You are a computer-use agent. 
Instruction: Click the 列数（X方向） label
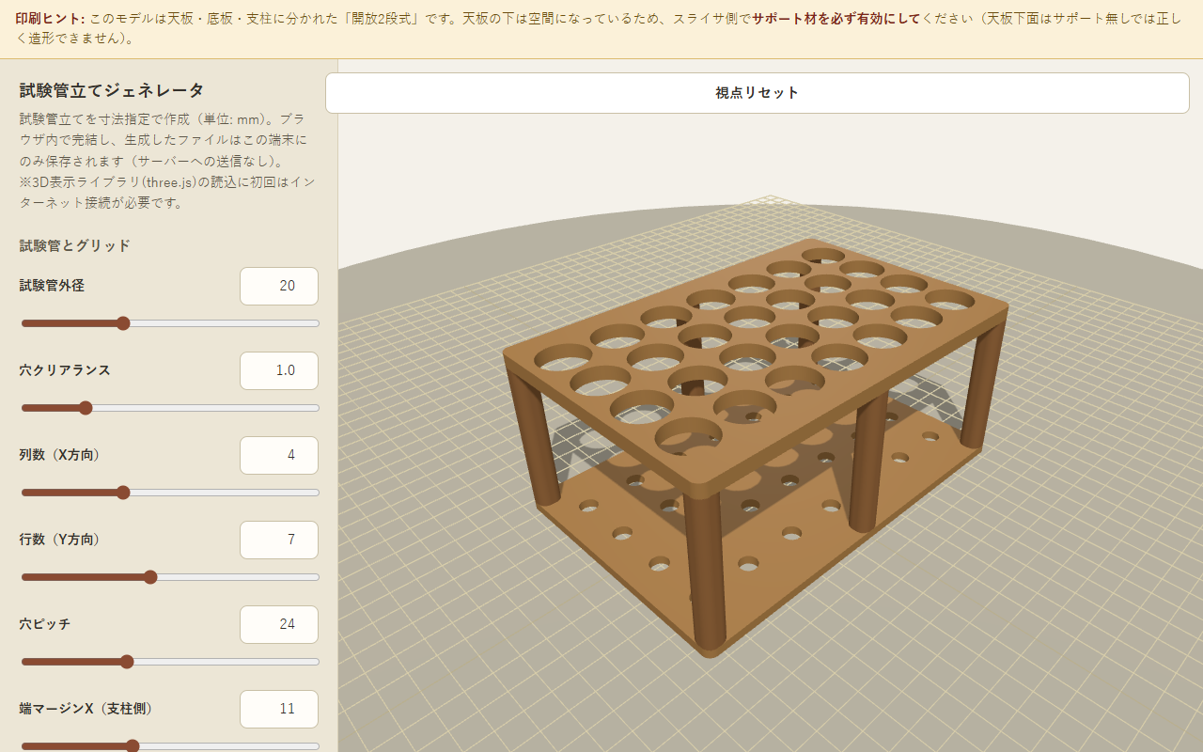click(x=60, y=455)
